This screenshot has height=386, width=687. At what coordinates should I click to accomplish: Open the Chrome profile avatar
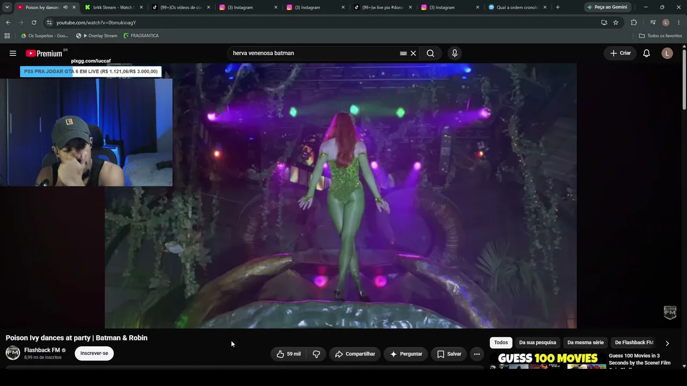pos(666,23)
